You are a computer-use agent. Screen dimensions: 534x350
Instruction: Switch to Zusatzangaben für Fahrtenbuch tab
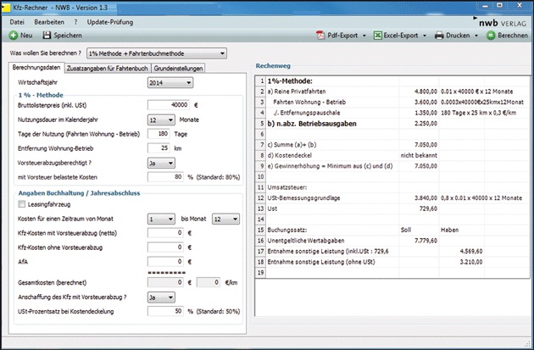coord(109,67)
